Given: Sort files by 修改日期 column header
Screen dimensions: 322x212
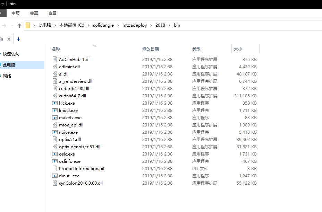Looking at the screenshot, I should (x=151, y=49).
